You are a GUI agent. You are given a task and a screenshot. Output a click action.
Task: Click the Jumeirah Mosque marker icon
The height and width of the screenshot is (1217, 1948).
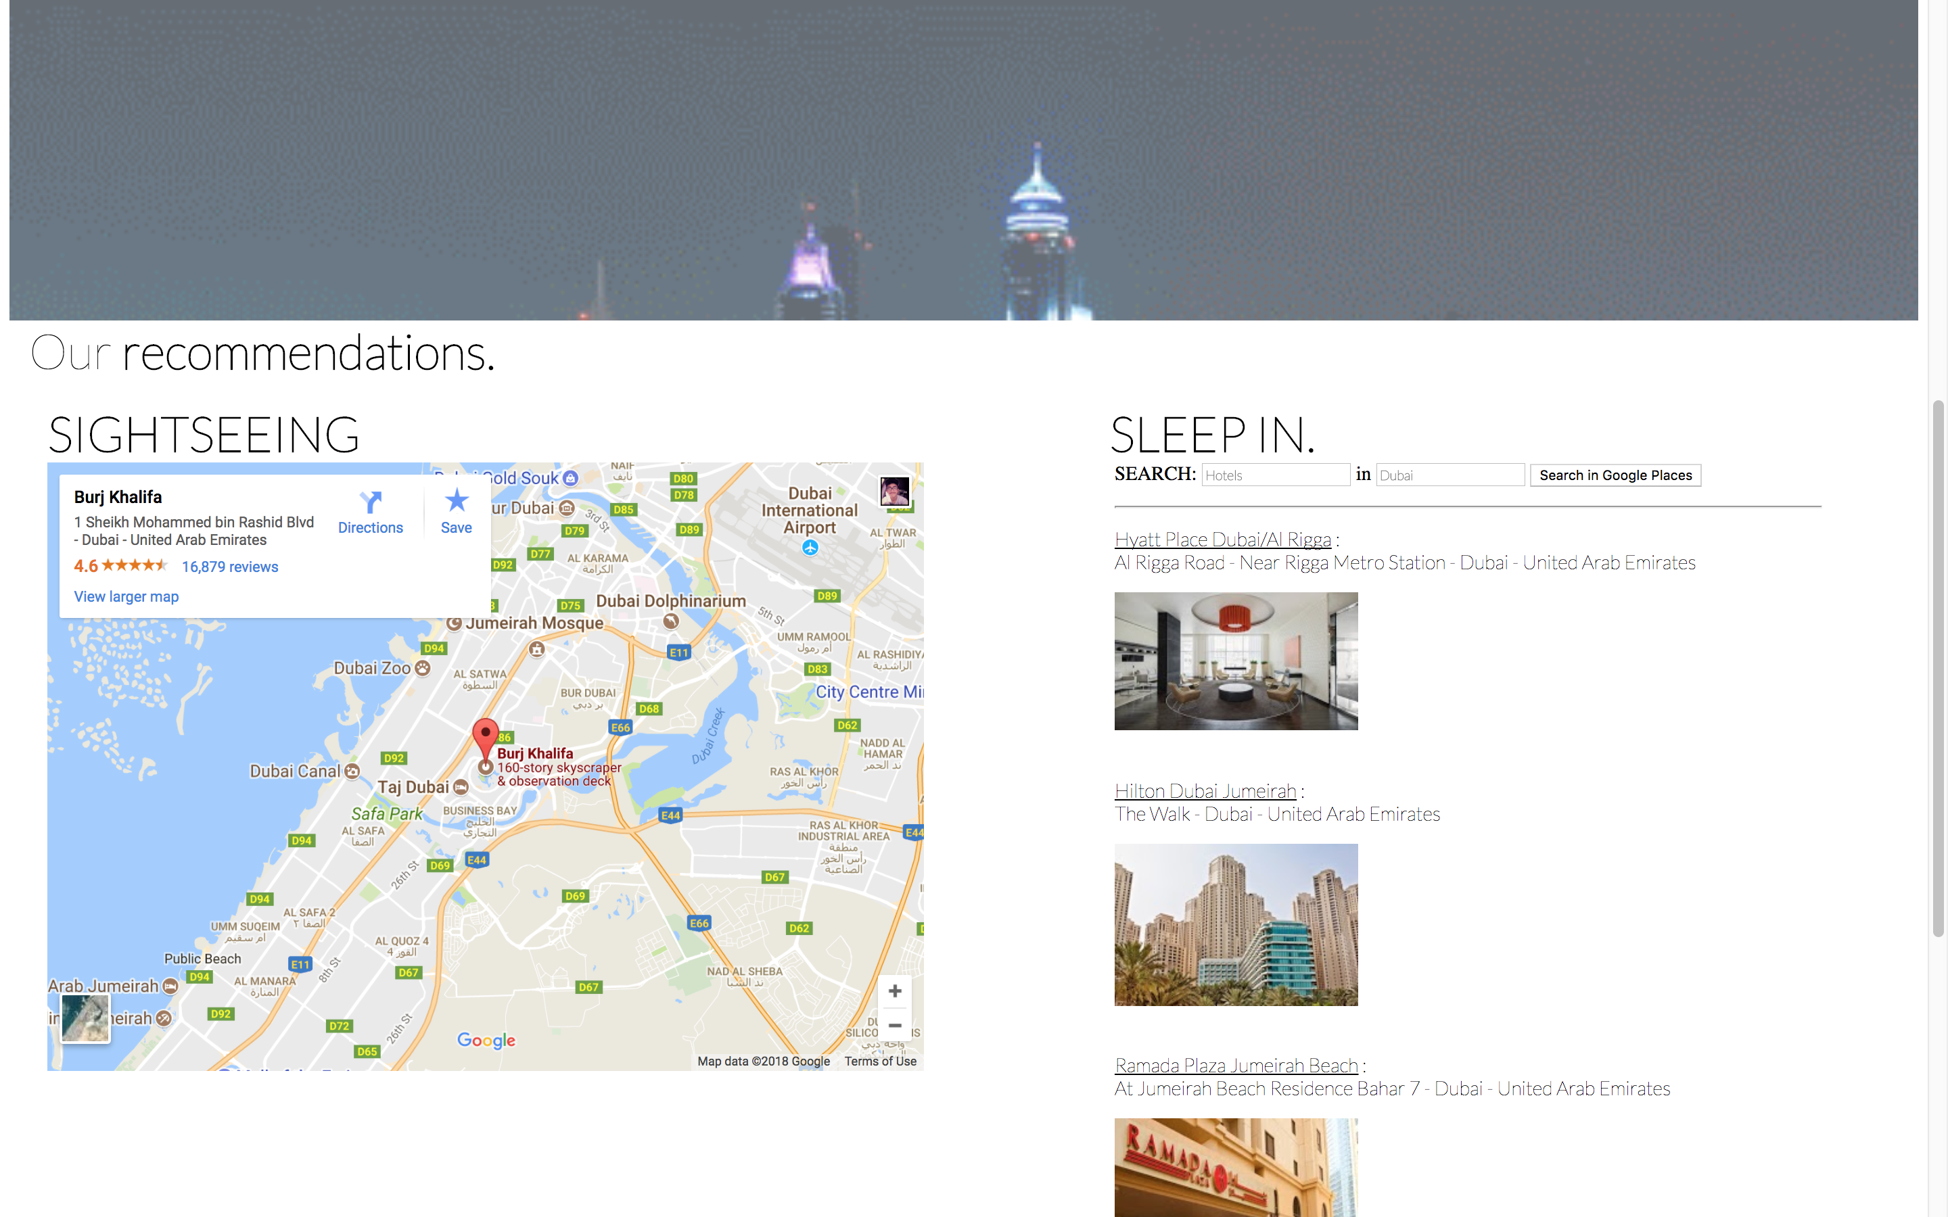(454, 623)
